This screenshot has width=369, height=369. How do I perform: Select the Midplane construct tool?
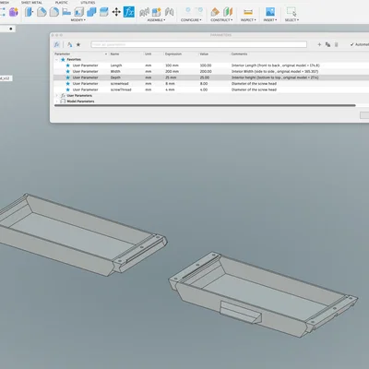[x=228, y=12]
